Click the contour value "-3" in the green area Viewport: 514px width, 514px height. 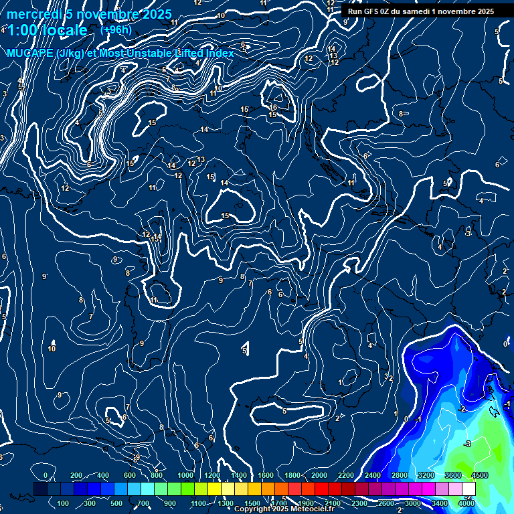pyautogui.click(x=467, y=444)
